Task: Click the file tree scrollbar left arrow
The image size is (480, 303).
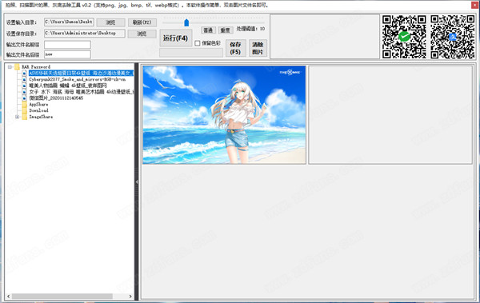Action: [x=8, y=297]
